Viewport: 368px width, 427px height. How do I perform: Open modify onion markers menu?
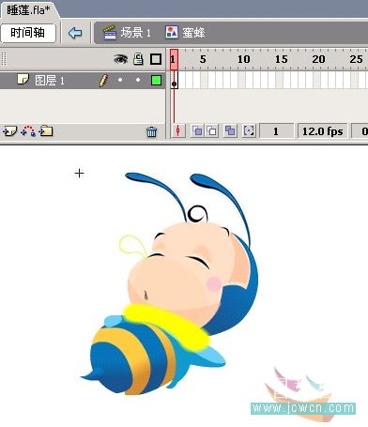[x=249, y=130]
